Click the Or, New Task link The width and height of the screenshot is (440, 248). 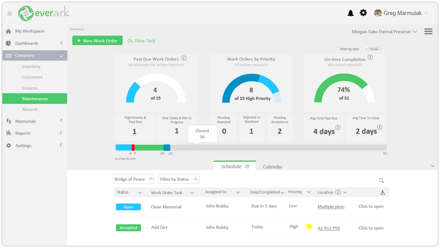[141, 41]
